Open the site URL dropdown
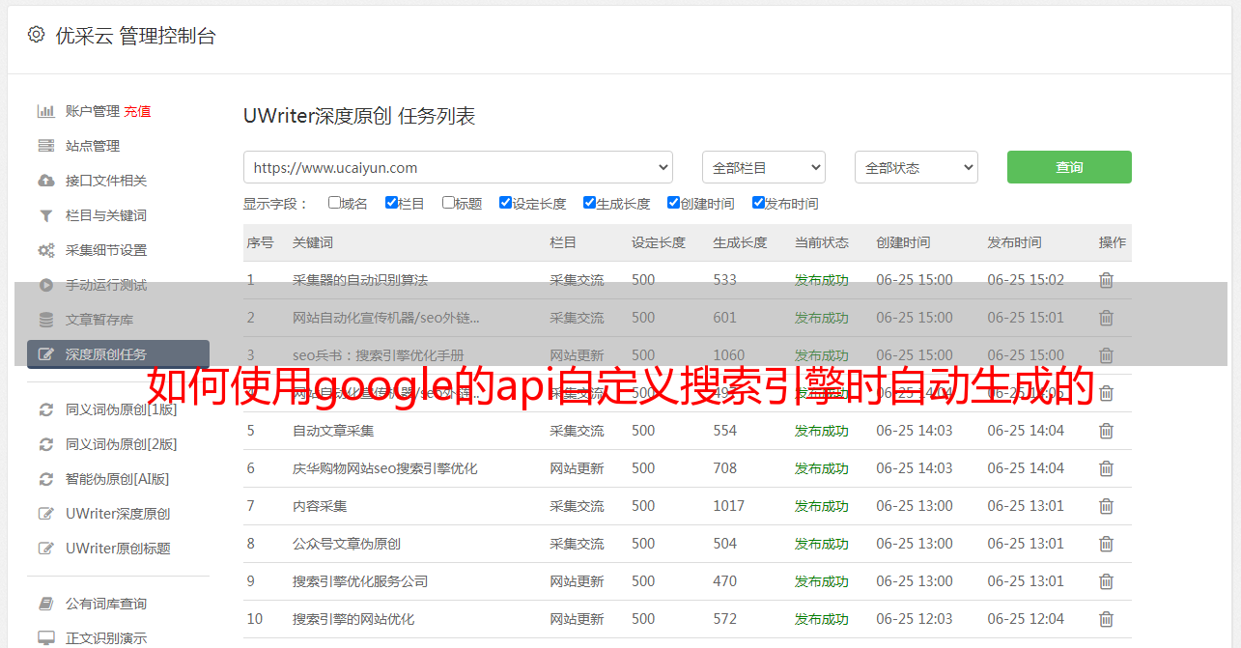 click(458, 167)
